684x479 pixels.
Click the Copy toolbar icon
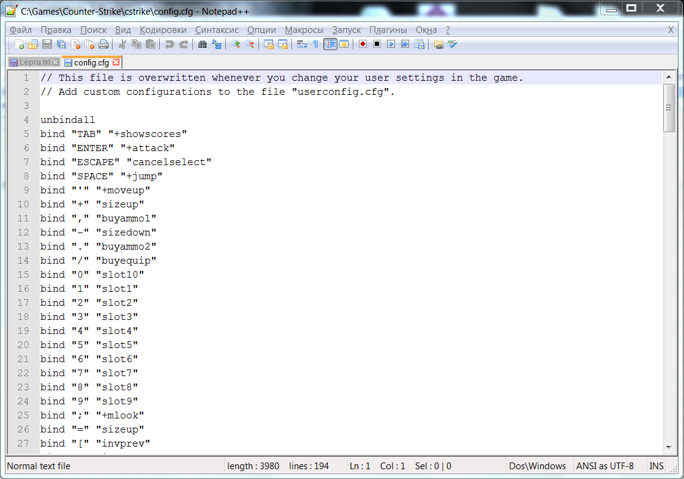tap(137, 45)
